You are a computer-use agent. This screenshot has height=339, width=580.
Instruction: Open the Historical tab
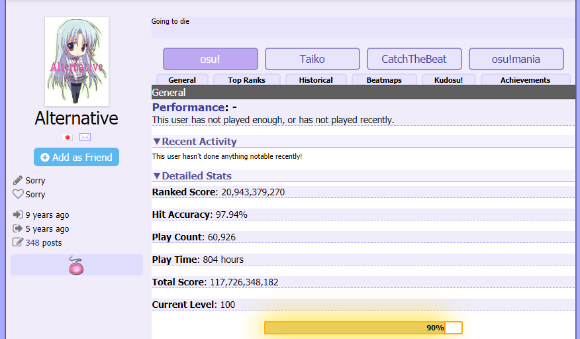tap(316, 80)
